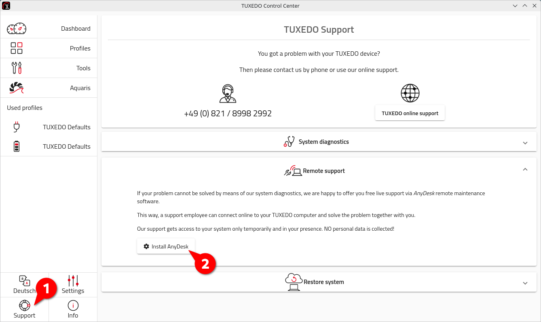Maximize the window using title bar up-chevron

pos(525,6)
